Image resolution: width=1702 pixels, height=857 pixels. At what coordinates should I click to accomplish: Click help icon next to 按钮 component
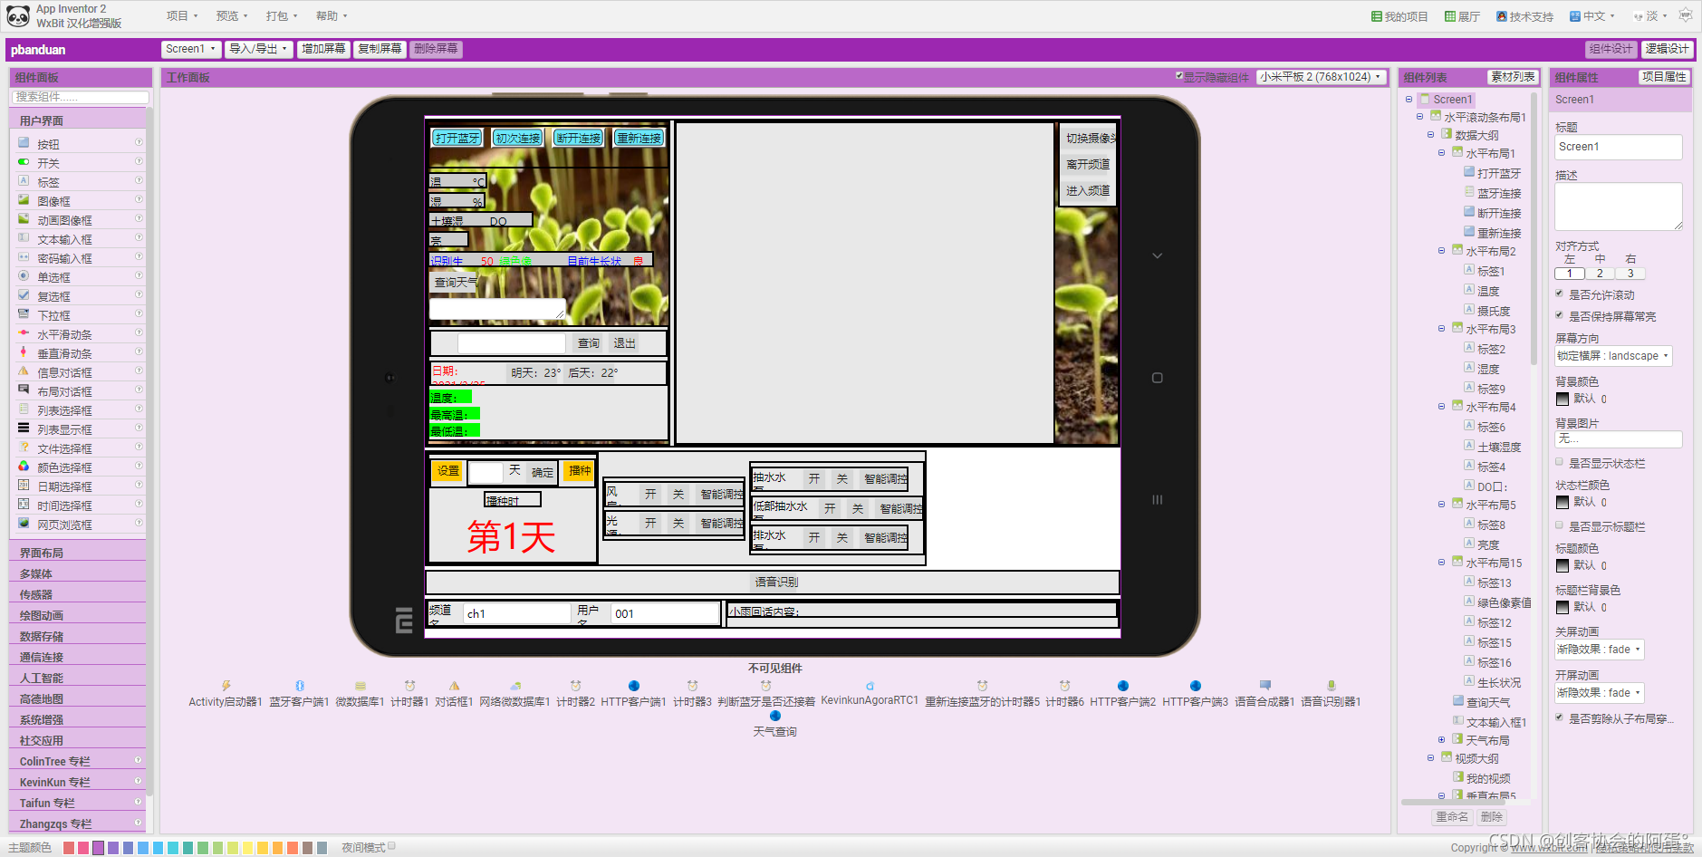click(139, 142)
